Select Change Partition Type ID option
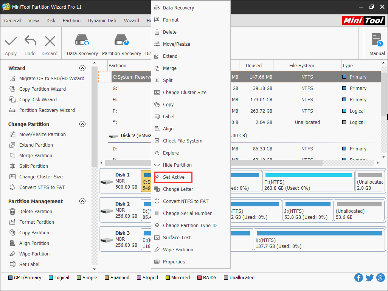Image resolution: width=388 pixels, height=291 pixels. [191, 226]
